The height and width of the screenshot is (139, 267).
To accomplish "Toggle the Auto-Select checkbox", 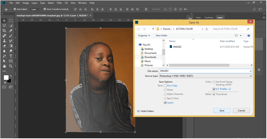I will 15,9.
